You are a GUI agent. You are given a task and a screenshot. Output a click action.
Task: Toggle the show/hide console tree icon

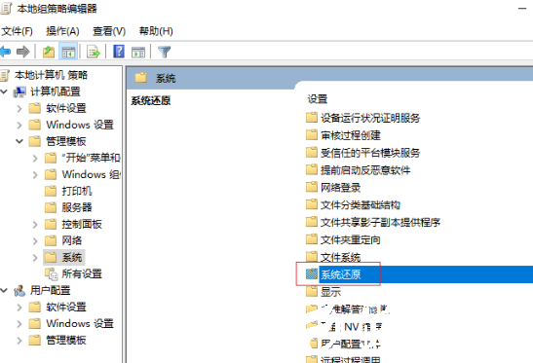pyautogui.click(x=68, y=52)
